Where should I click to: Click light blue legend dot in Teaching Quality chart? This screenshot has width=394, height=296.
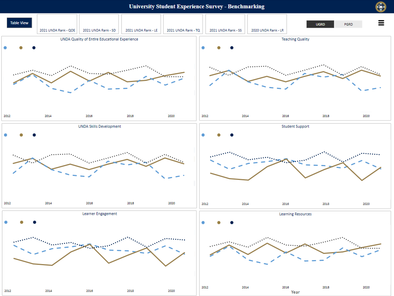(203, 48)
